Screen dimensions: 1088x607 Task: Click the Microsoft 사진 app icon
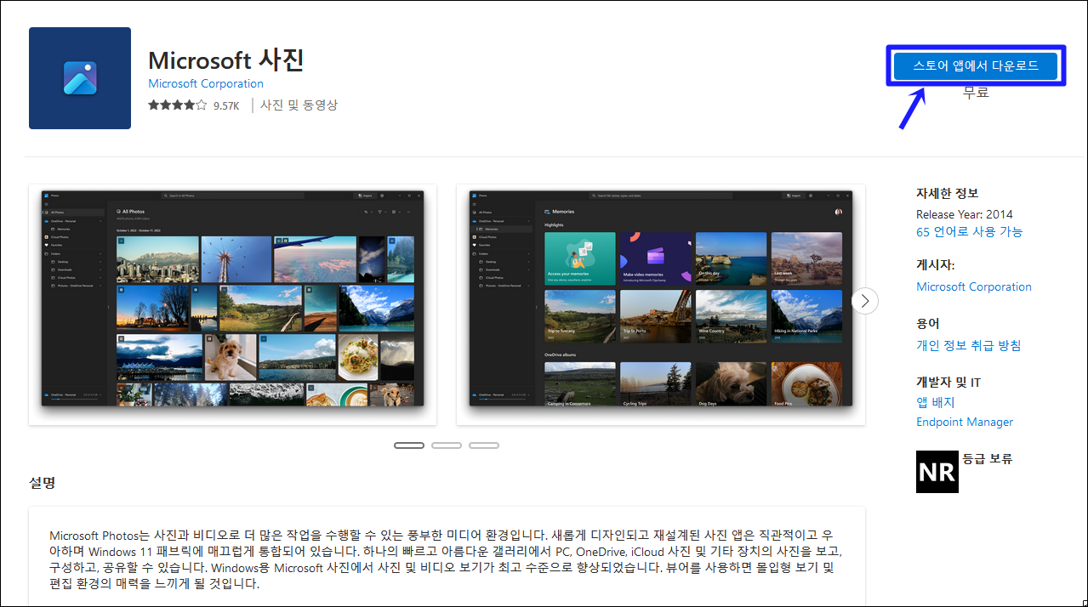point(80,78)
